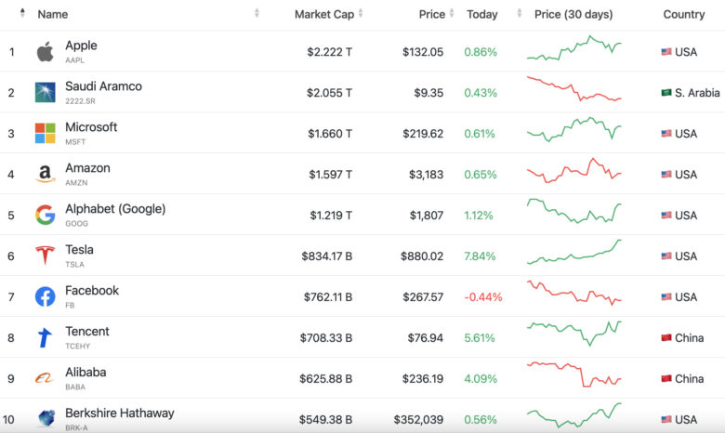This screenshot has height=433, width=725.
Task: Click the Market Cap column header
Action: point(324,14)
